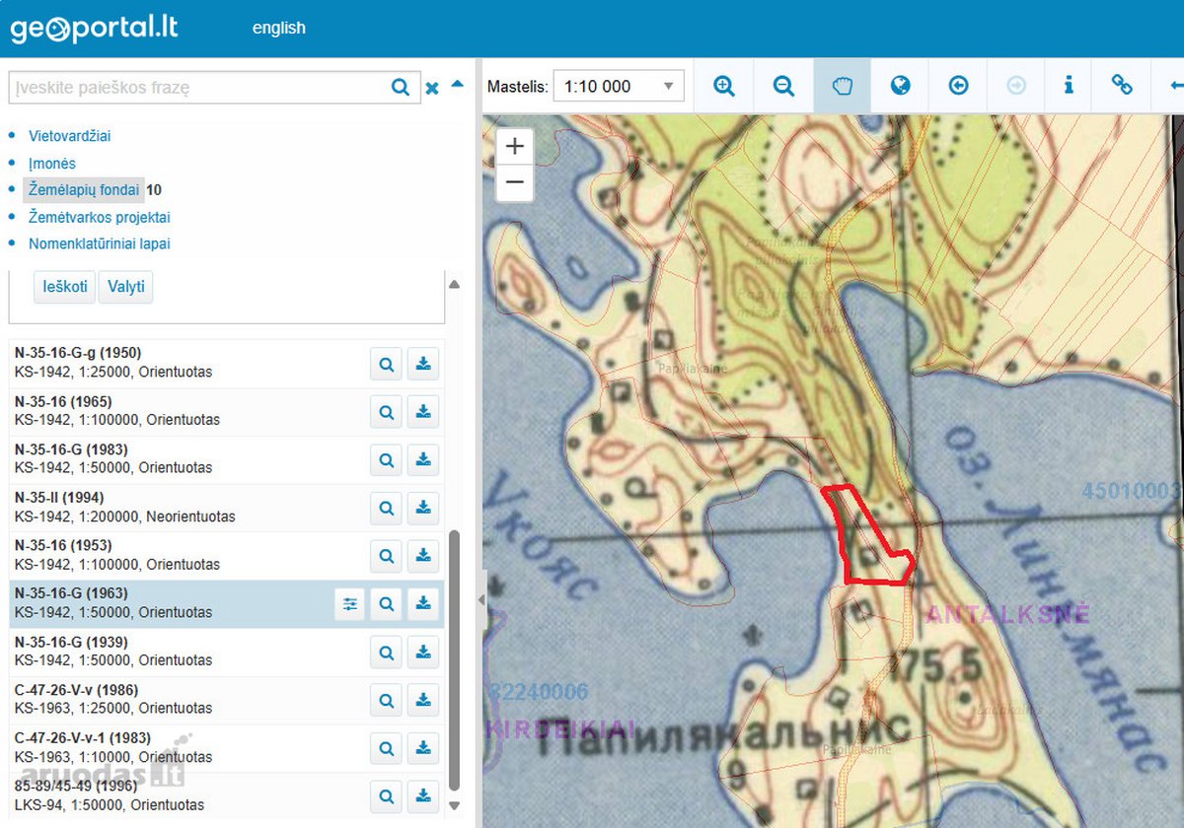Open the Mastelis scale dropdown

coord(619,86)
